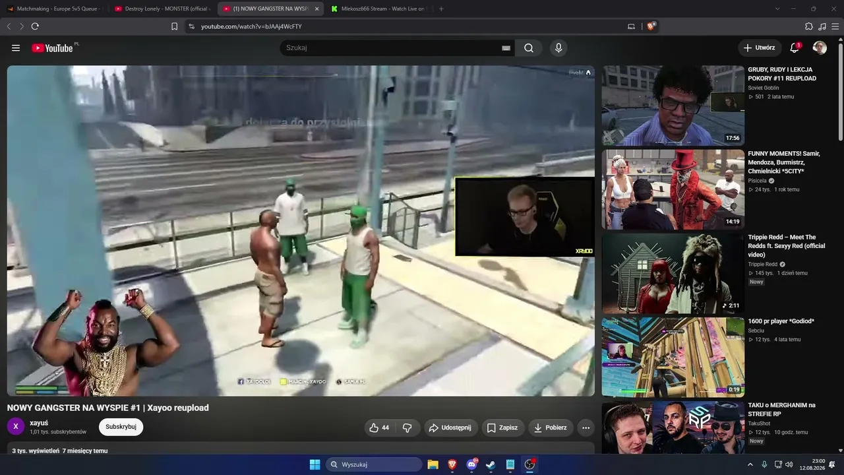
Task: Open the xayuś channel name link
Action: pyautogui.click(x=39, y=423)
